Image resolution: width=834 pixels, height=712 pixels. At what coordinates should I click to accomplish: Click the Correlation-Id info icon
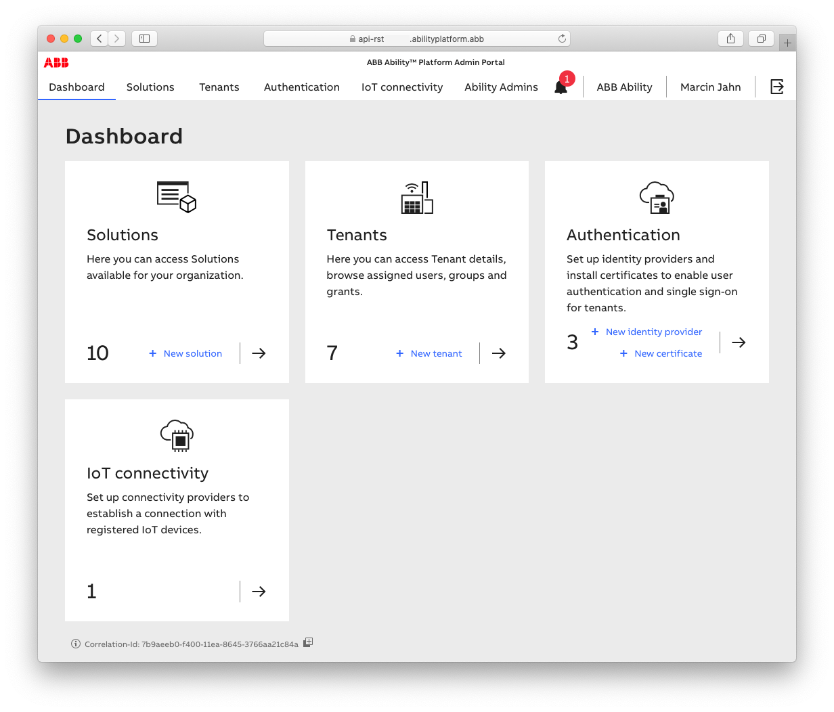(76, 644)
